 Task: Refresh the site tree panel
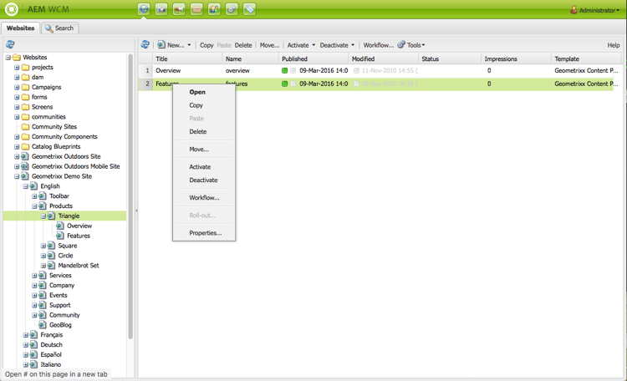tap(10, 44)
